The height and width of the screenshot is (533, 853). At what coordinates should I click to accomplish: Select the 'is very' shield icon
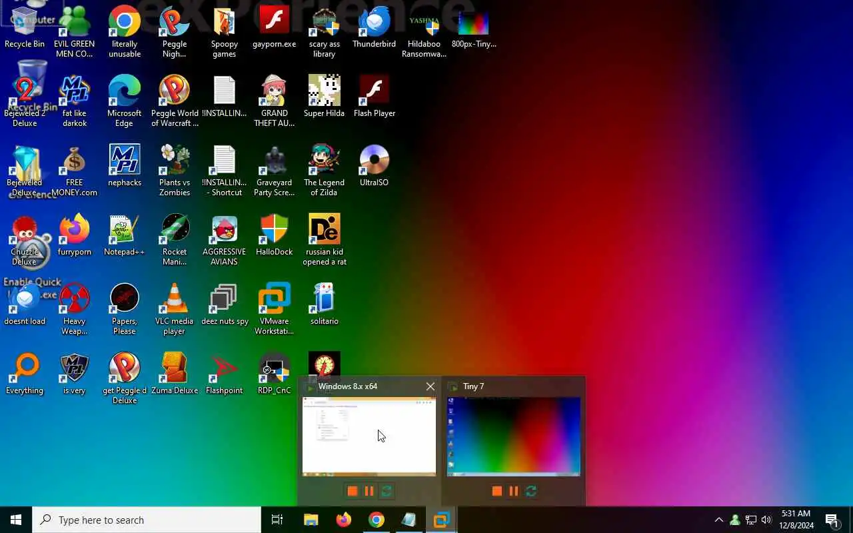click(74, 373)
